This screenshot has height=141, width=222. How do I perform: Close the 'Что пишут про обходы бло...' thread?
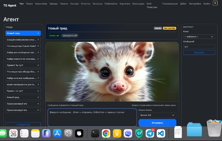tap(38, 72)
